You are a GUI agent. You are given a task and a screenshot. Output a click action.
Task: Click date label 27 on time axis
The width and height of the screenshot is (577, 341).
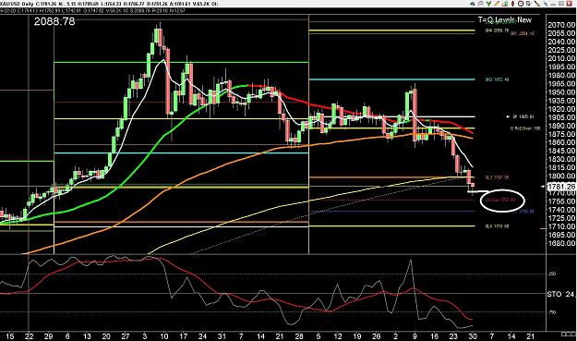(126, 336)
